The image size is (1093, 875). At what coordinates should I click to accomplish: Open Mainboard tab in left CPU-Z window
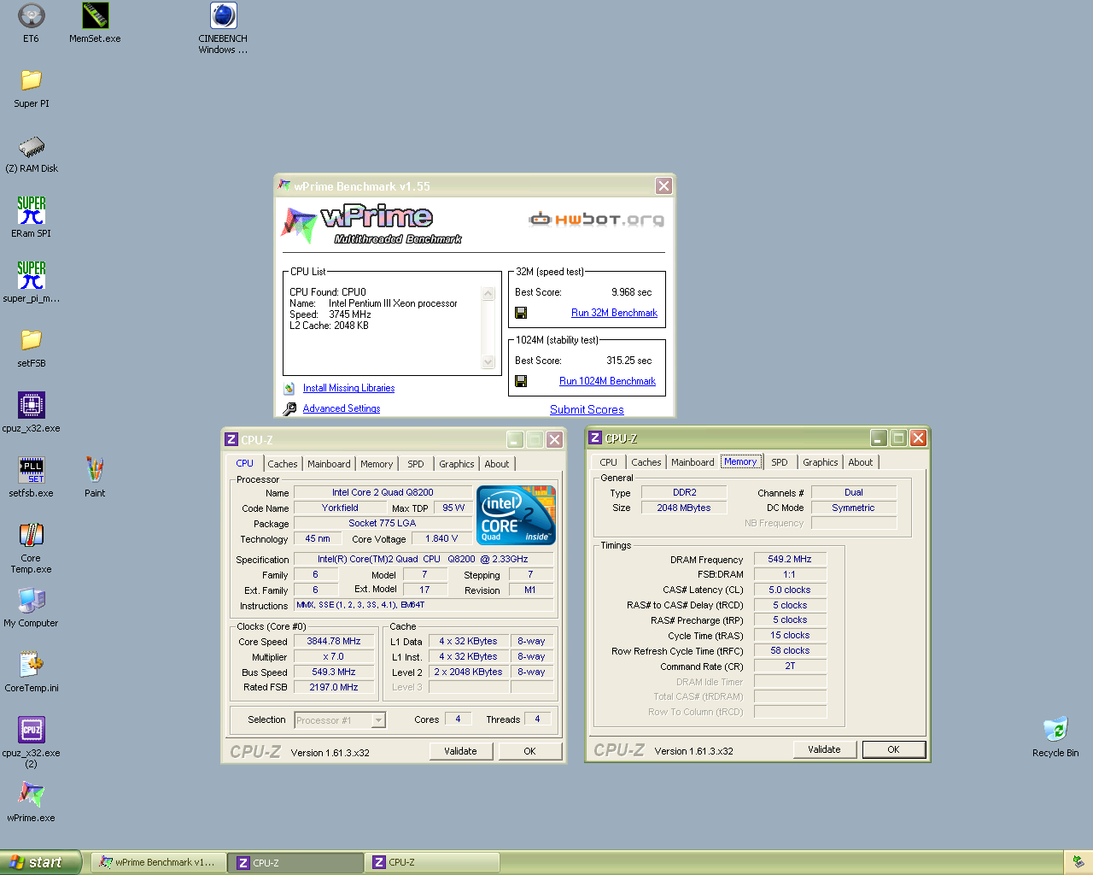(x=329, y=464)
